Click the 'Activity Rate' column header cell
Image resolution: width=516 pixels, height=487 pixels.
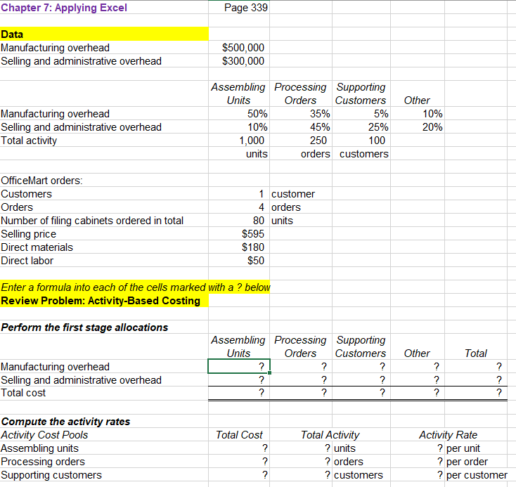click(449, 435)
